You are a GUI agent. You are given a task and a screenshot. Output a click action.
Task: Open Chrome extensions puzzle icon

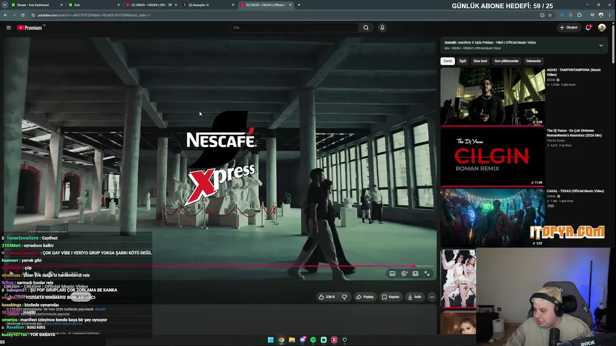pyautogui.click(x=579, y=15)
